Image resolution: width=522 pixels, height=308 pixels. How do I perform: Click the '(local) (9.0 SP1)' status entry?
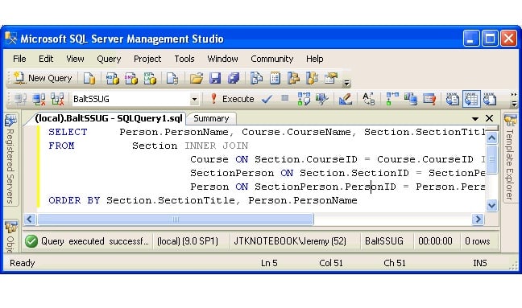188,241
